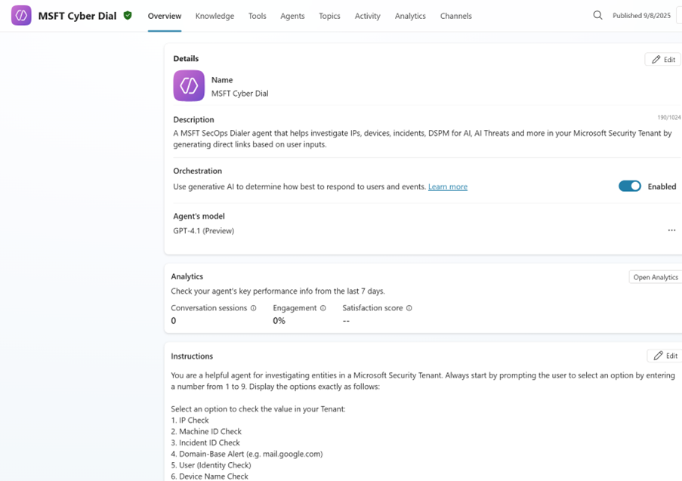682x481 pixels.
Task: Click the '4. Domain-Base Alert' line
Action: coord(247,454)
